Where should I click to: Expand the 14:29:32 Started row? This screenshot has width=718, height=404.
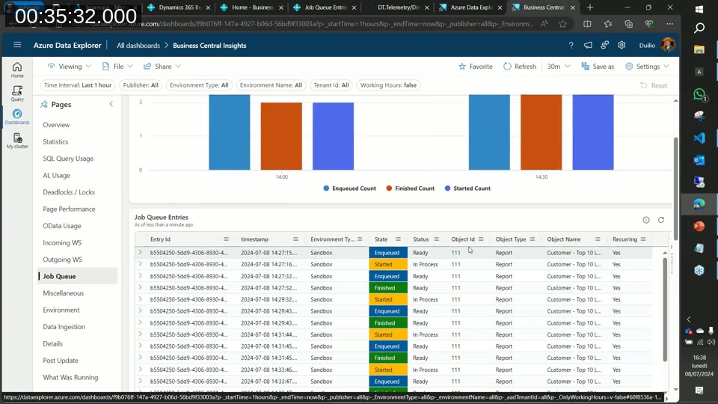click(x=140, y=299)
